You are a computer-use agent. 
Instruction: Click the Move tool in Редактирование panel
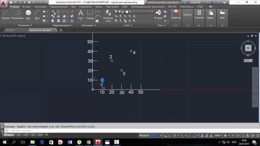[x=53, y=12]
